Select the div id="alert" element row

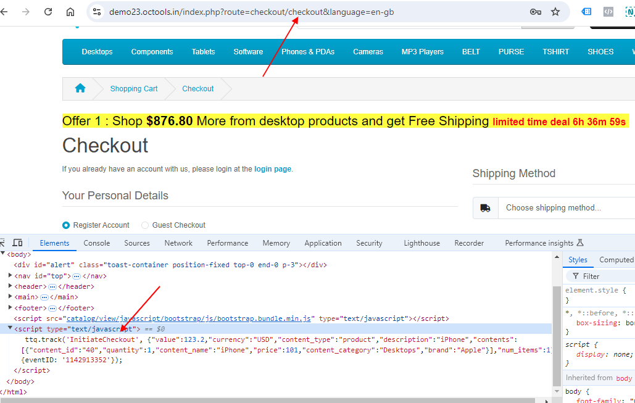pos(170,265)
